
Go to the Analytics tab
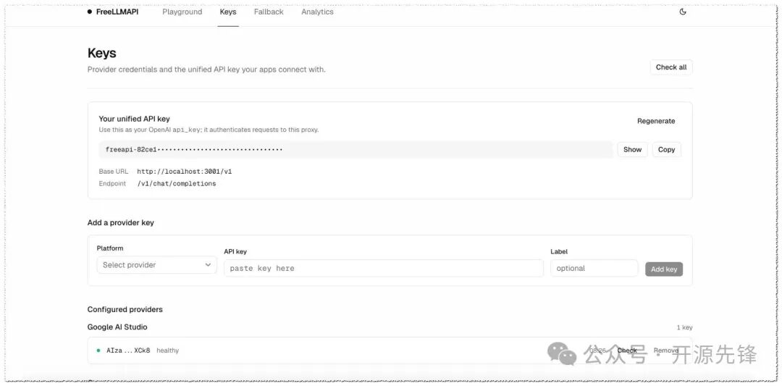tap(317, 12)
